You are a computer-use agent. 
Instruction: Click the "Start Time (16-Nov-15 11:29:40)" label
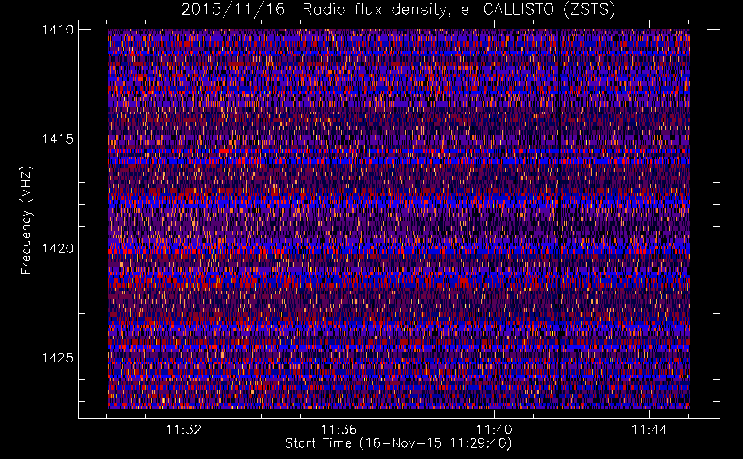pos(398,443)
